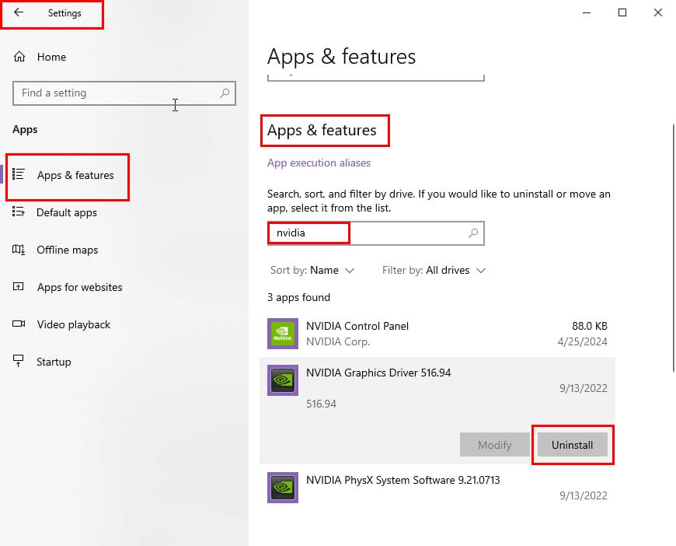Click the Offline maps sidebar icon
The image size is (676, 546).
coord(19,249)
